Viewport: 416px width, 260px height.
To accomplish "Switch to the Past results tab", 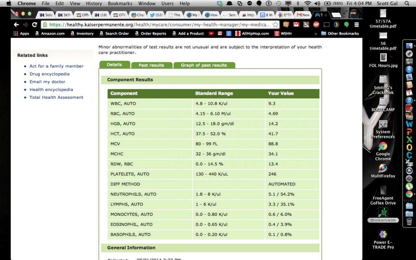I will pos(151,65).
